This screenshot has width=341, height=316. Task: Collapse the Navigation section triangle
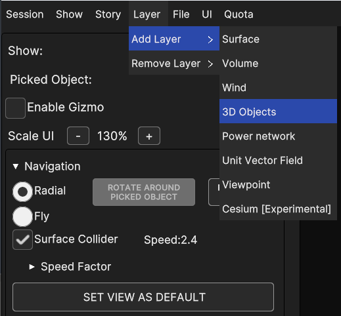point(16,167)
